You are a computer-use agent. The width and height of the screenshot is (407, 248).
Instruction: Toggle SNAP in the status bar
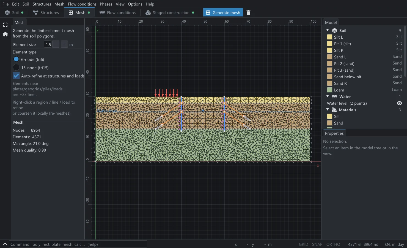pos(317,244)
